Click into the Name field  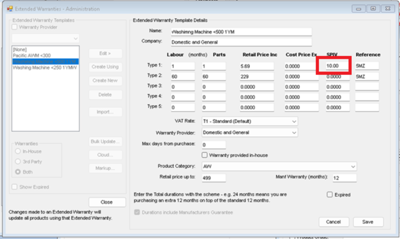[242, 32]
